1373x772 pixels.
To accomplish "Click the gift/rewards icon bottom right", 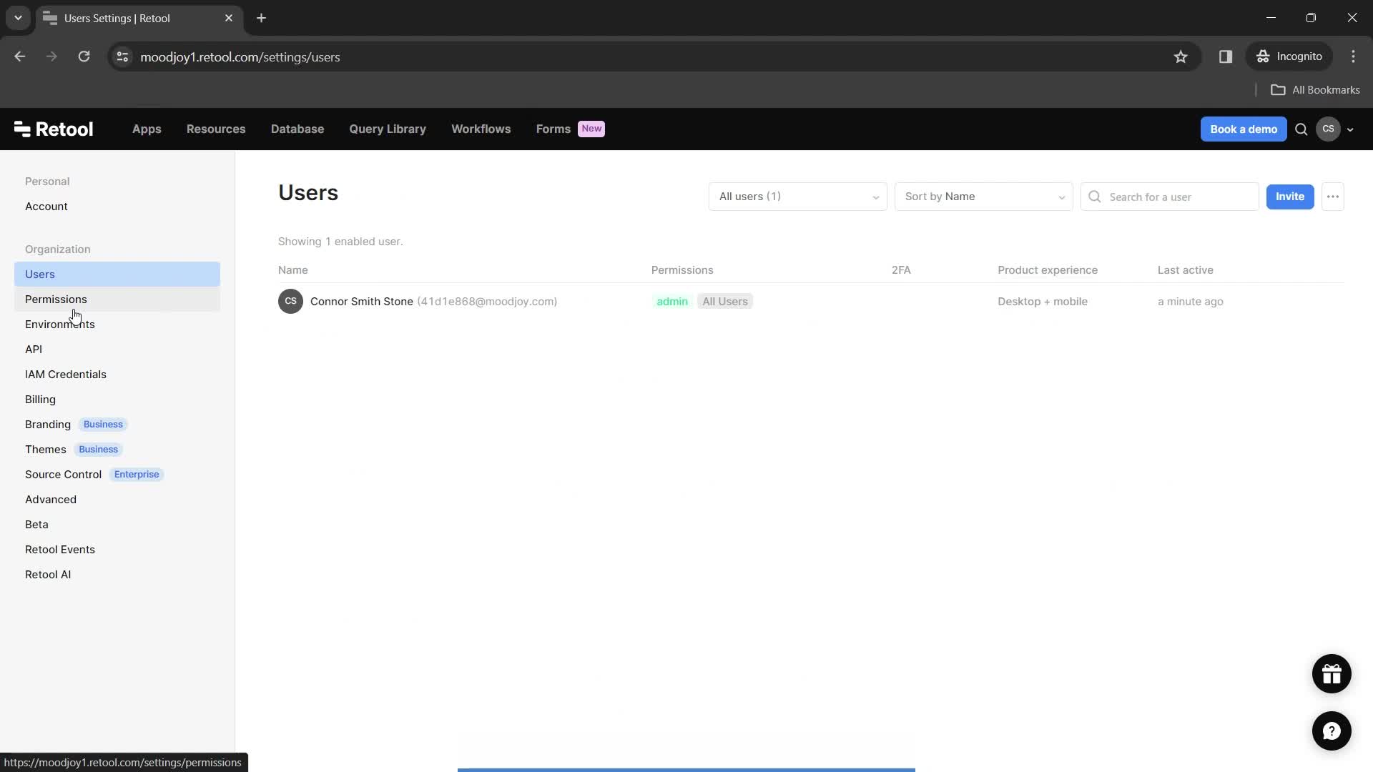I will (1332, 673).
